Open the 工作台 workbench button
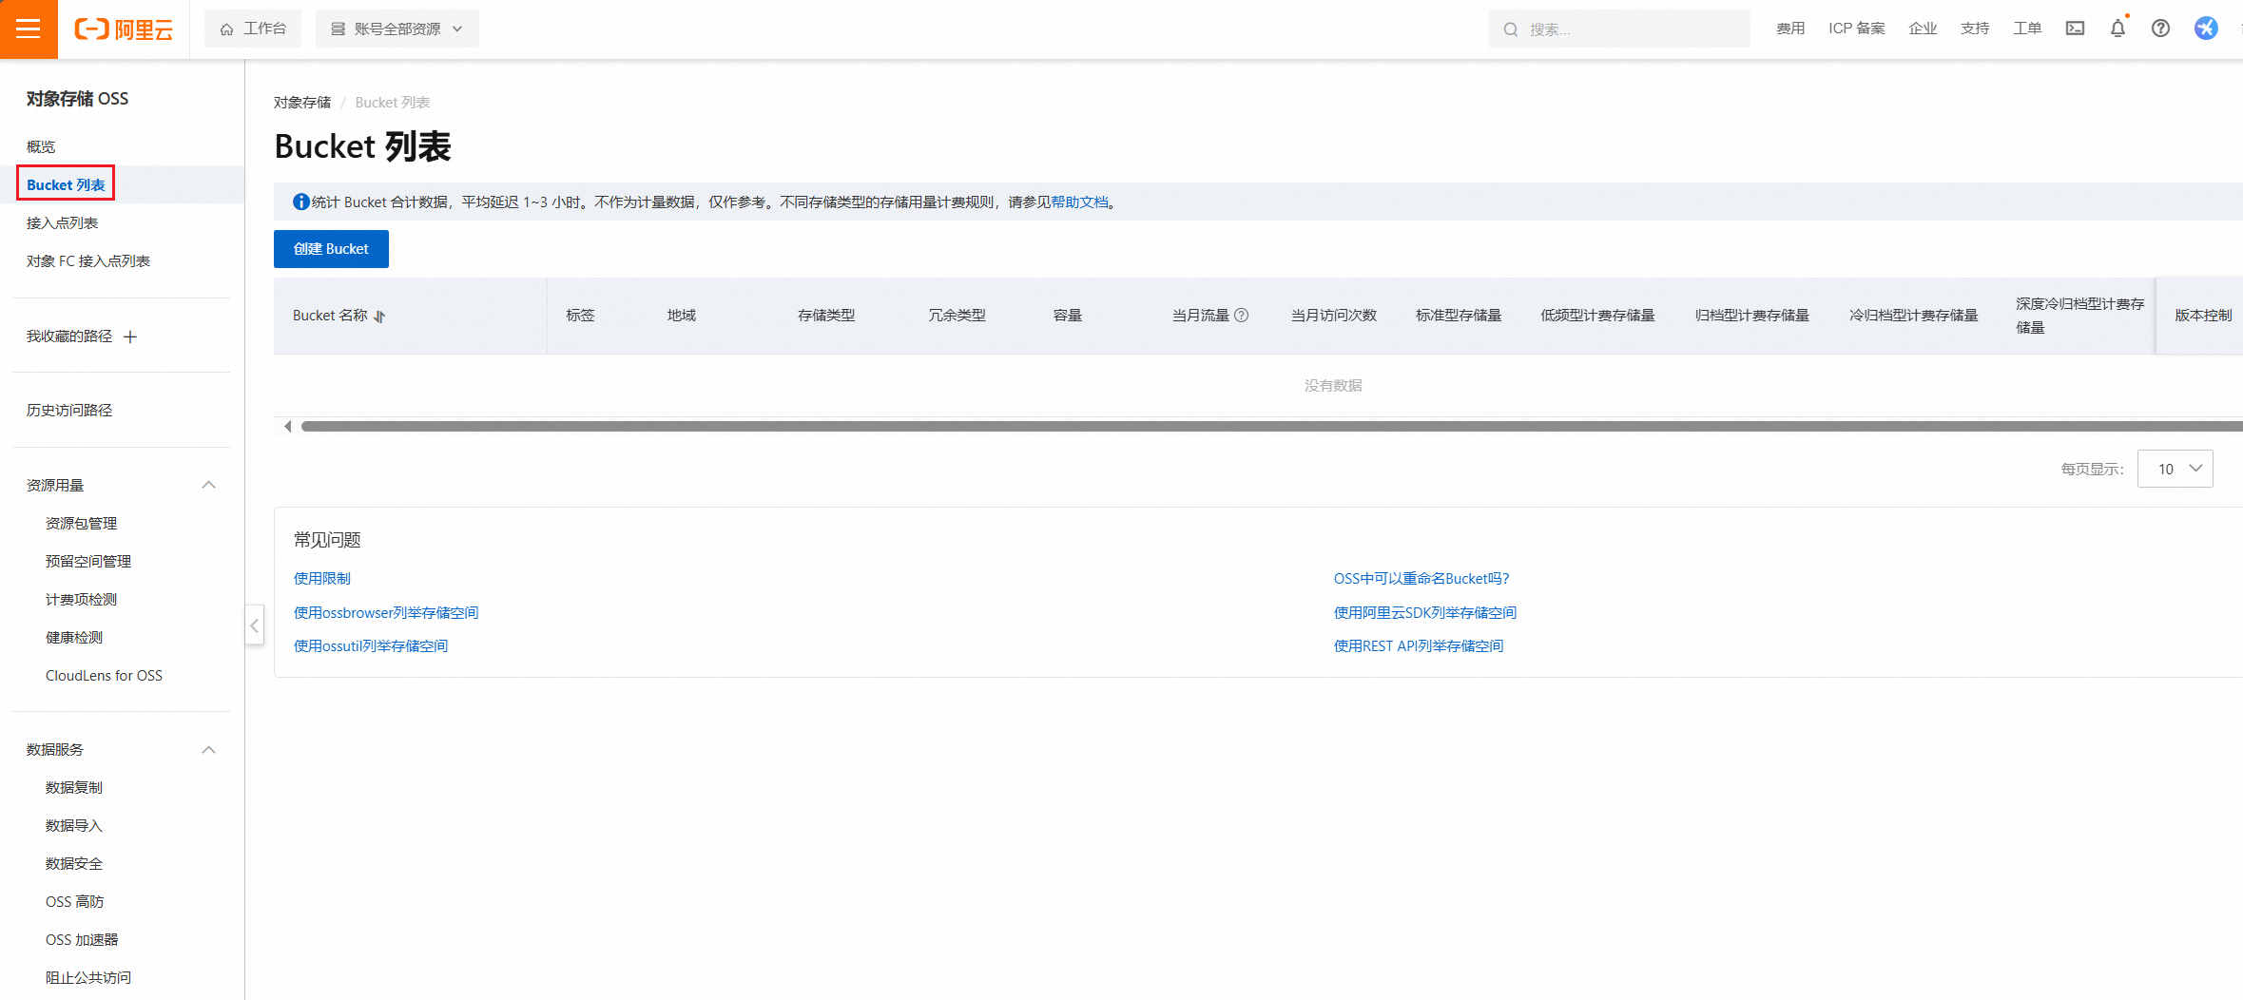This screenshot has height=1000, width=2243. click(253, 29)
